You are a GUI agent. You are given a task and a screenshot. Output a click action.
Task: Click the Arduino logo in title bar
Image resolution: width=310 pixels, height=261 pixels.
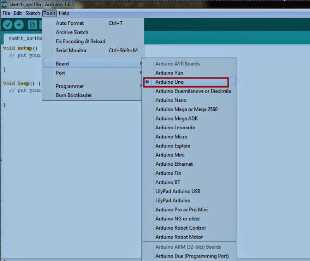pos(4,4)
